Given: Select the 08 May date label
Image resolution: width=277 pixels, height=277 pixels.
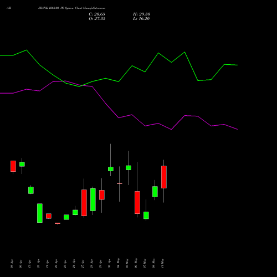Looking at the screenshot, I should (x=153, y=263).
